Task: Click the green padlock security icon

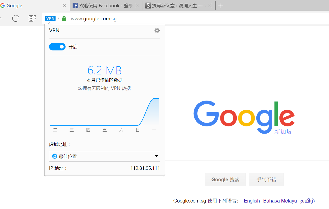Action: (x=64, y=18)
